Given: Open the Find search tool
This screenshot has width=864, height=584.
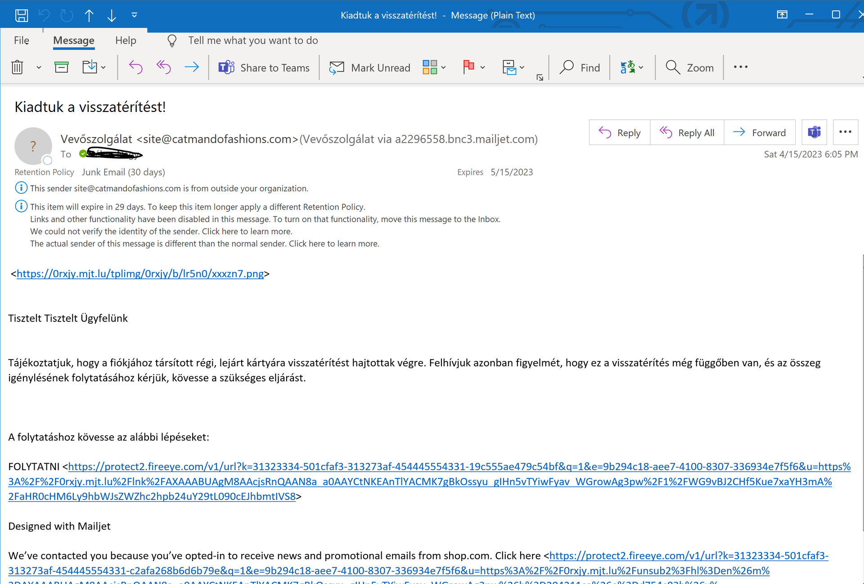Looking at the screenshot, I should (x=580, y=67).
